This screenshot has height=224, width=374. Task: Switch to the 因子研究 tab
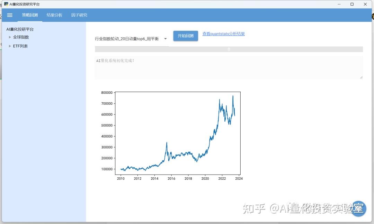[79, 15]
